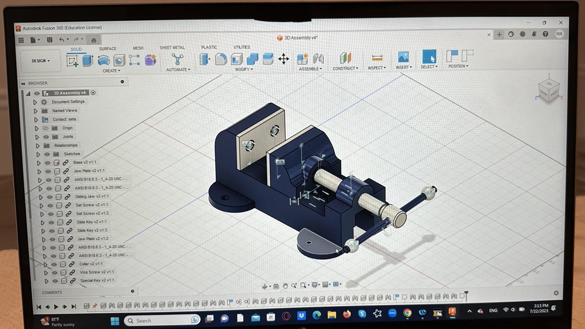Screen dimensions: 585x329
Task: Click the ViewCube to reorient the view
Action: (x=548, y=90)
